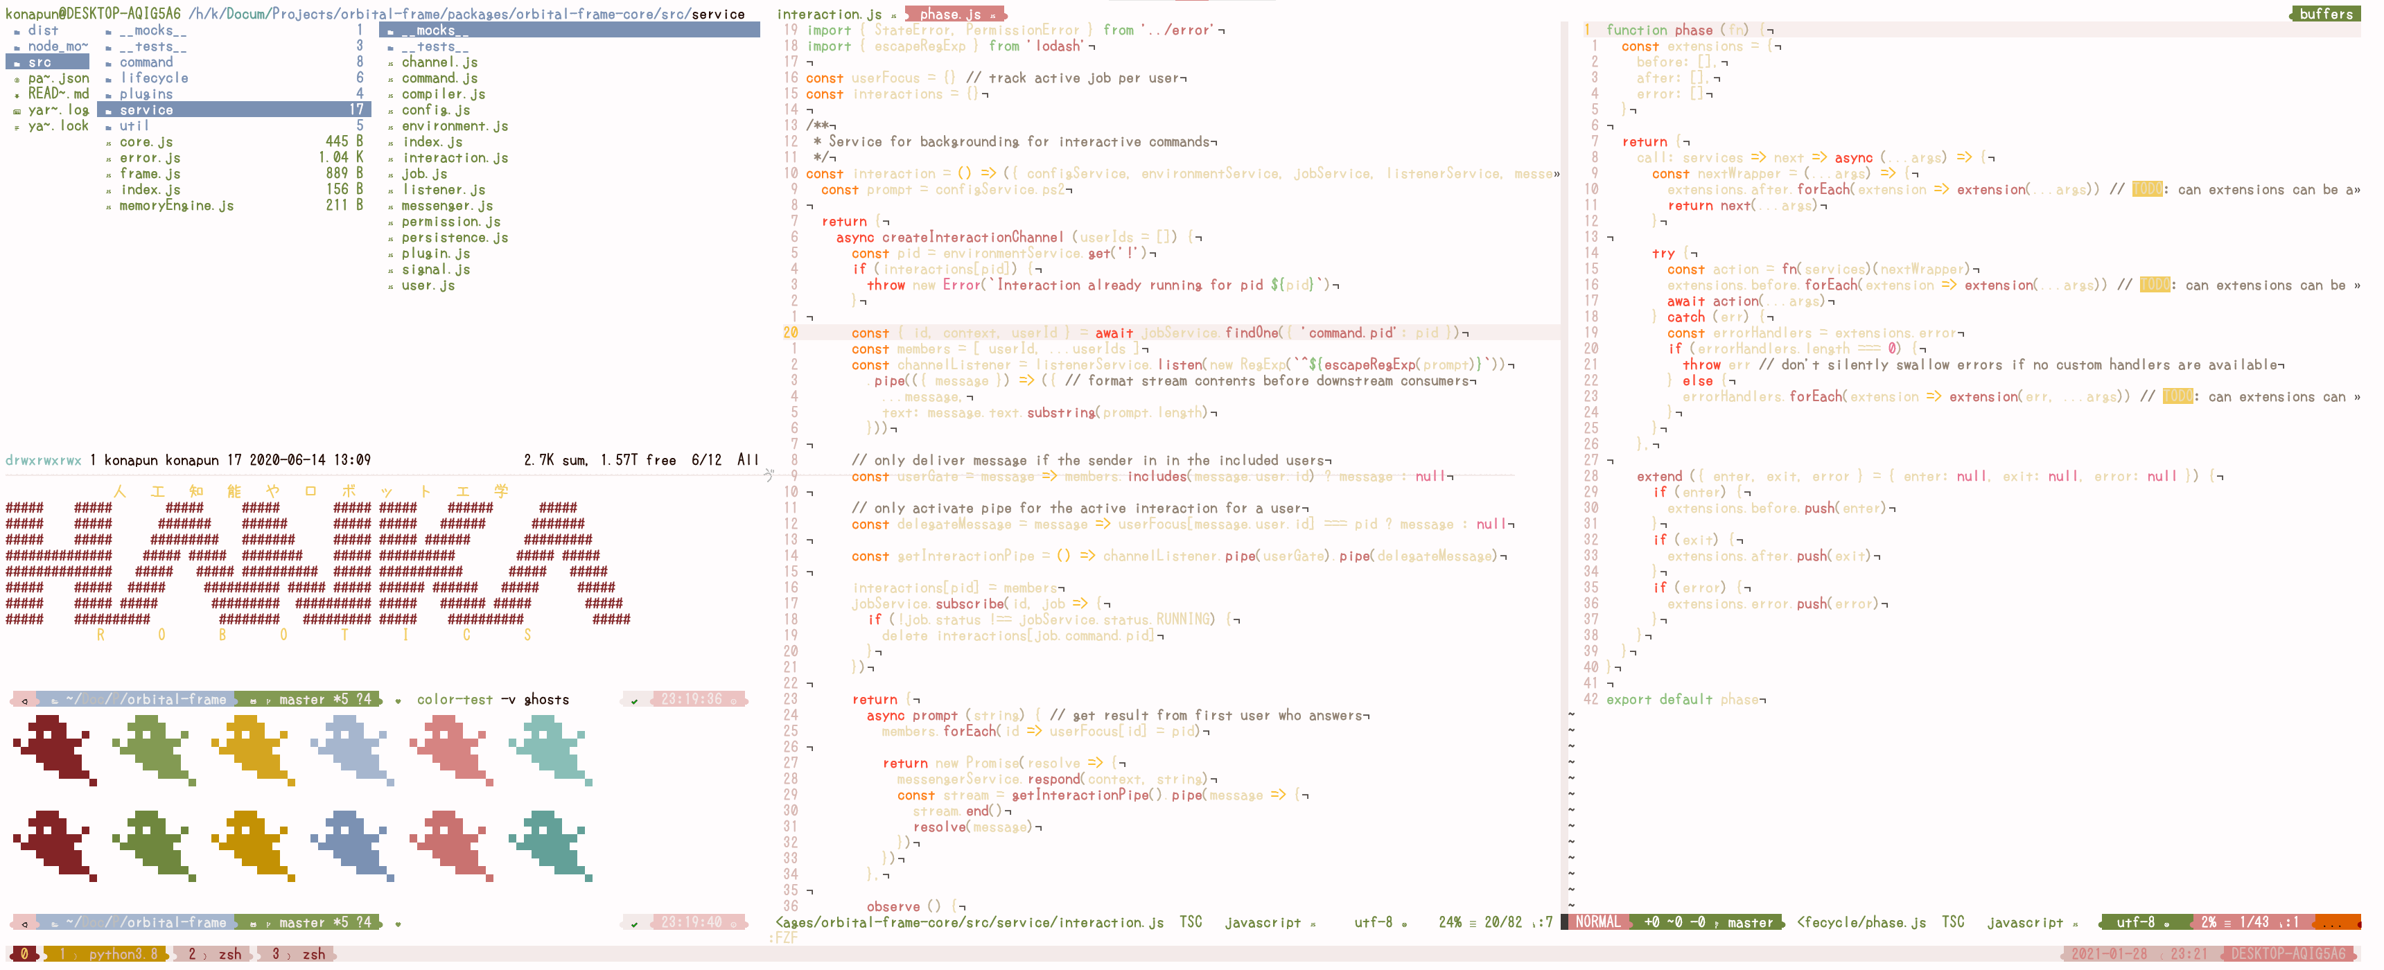Select memoryEngine.js in the file list
The width and height of the screenshot is (2384, 970).
(x=176, y=206)
